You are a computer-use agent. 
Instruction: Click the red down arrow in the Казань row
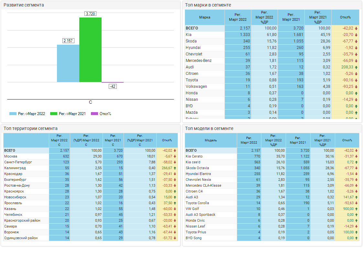click(x=175, y=209)
